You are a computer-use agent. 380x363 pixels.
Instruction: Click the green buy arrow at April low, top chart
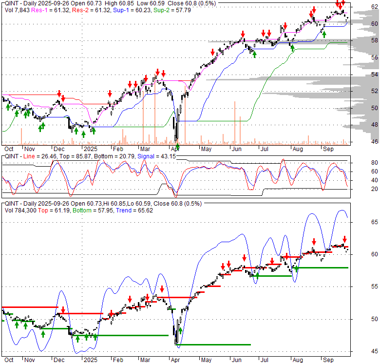click(177, 146)
